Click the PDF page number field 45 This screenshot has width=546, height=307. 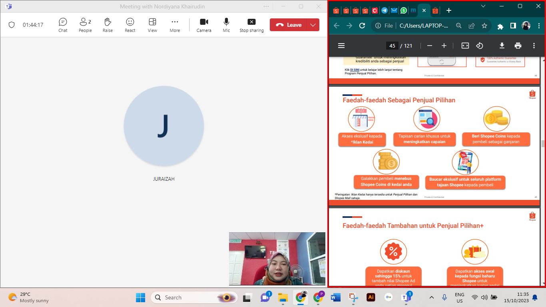392,46
